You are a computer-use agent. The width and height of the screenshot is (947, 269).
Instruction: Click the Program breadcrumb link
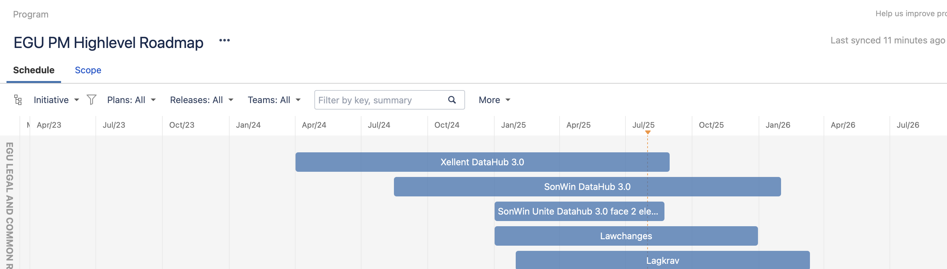(x=31, y=14)
